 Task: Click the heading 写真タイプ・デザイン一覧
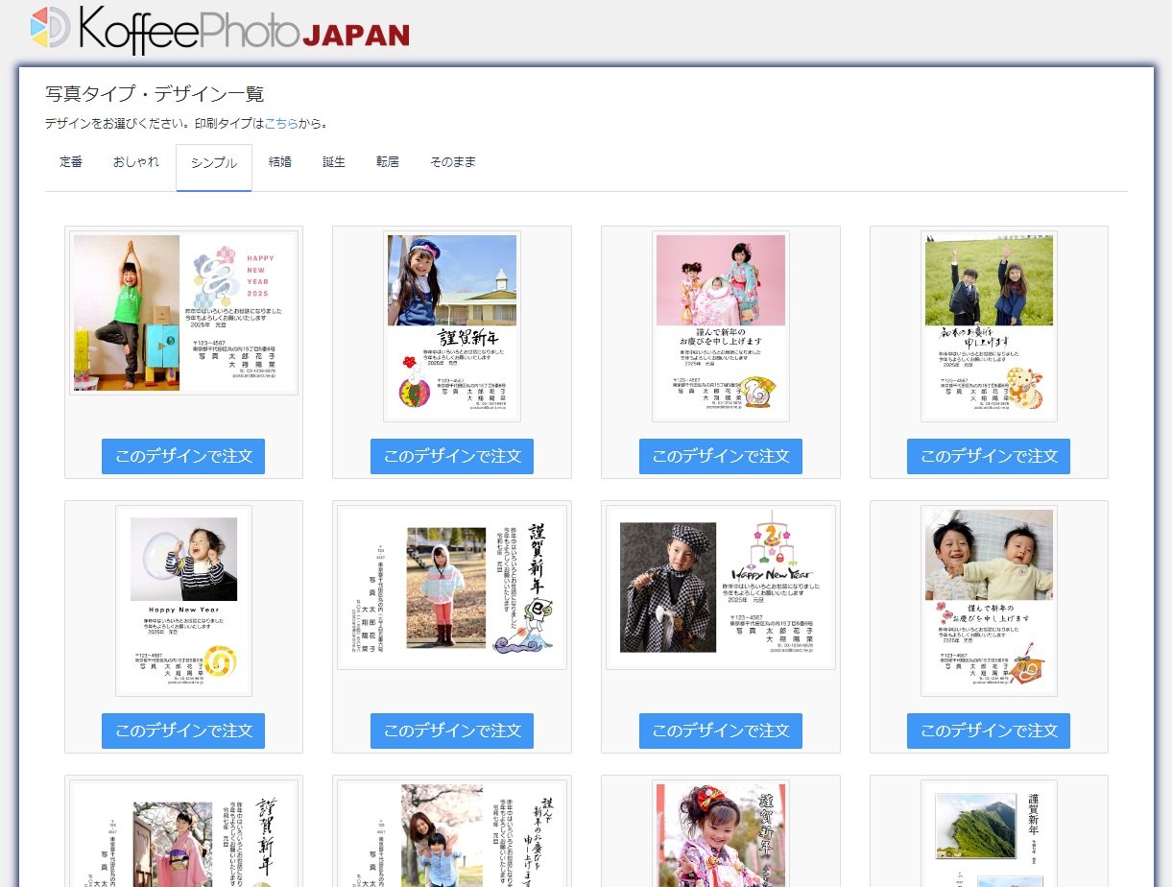pyautogui.click(x=155, y=94)
